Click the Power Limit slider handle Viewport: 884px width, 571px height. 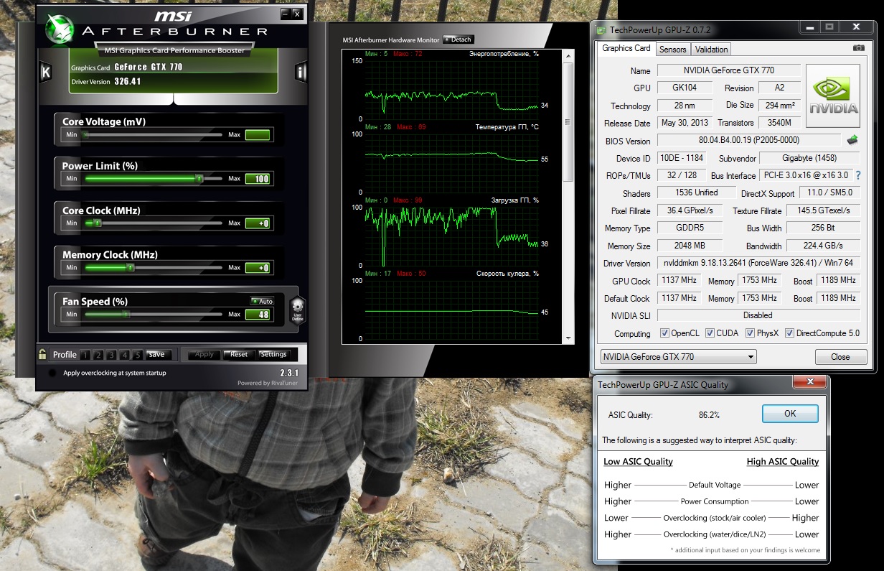(x=199, y=179)
